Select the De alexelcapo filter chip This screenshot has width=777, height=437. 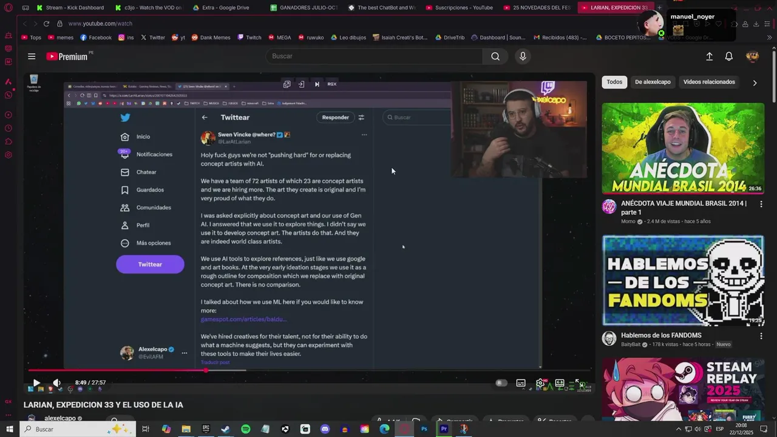653,82
